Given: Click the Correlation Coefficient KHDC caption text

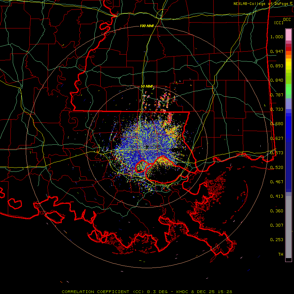Looking at the screenshot, I should point(147,292).
